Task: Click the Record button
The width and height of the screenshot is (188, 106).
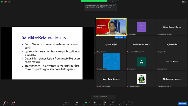Action: [x=95, y=103]
